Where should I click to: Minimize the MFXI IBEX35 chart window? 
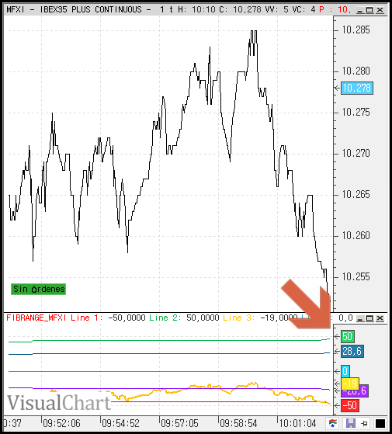(359, 10)
